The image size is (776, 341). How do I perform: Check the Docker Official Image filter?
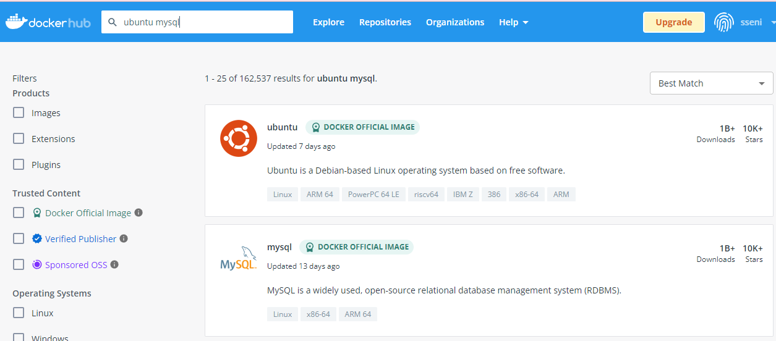[19, 213]
